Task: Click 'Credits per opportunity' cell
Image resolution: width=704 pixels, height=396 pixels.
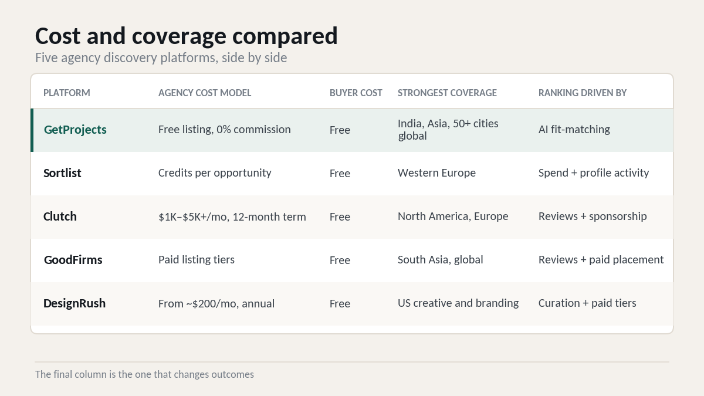Action: (215, 173)
